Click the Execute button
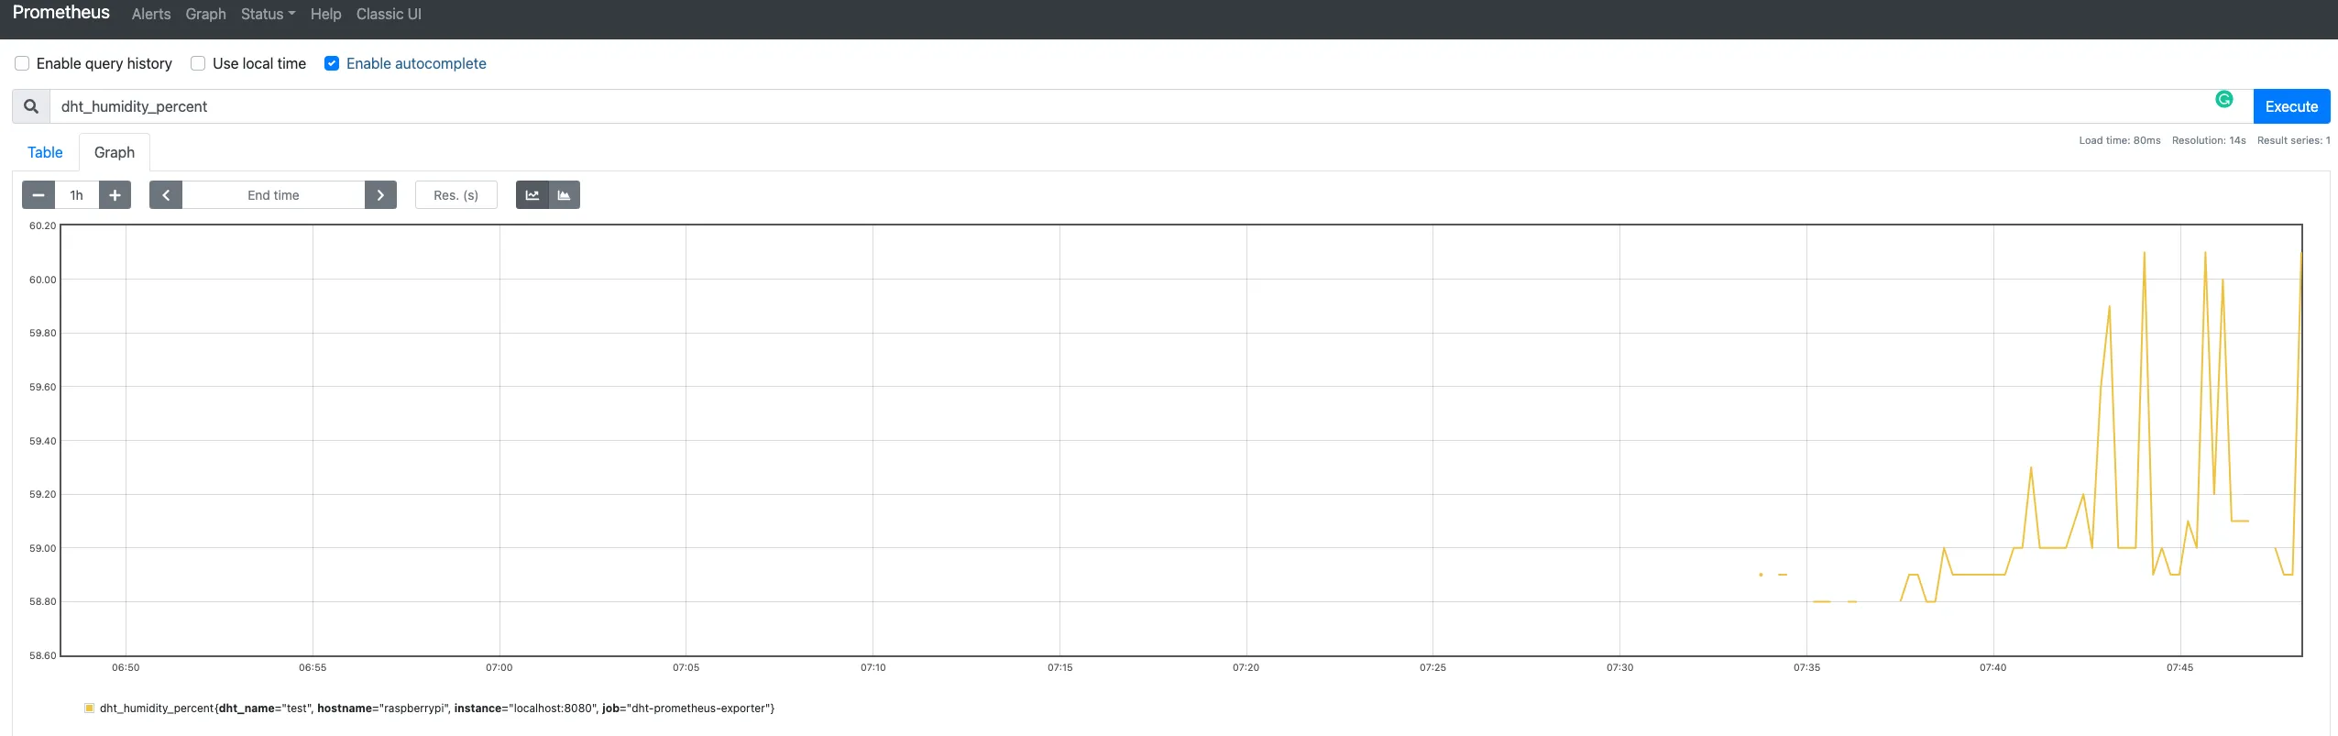Screen dimensions: 2338x736 coord(2291,106)
